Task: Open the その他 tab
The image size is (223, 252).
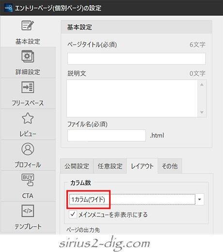Action: 170,166
